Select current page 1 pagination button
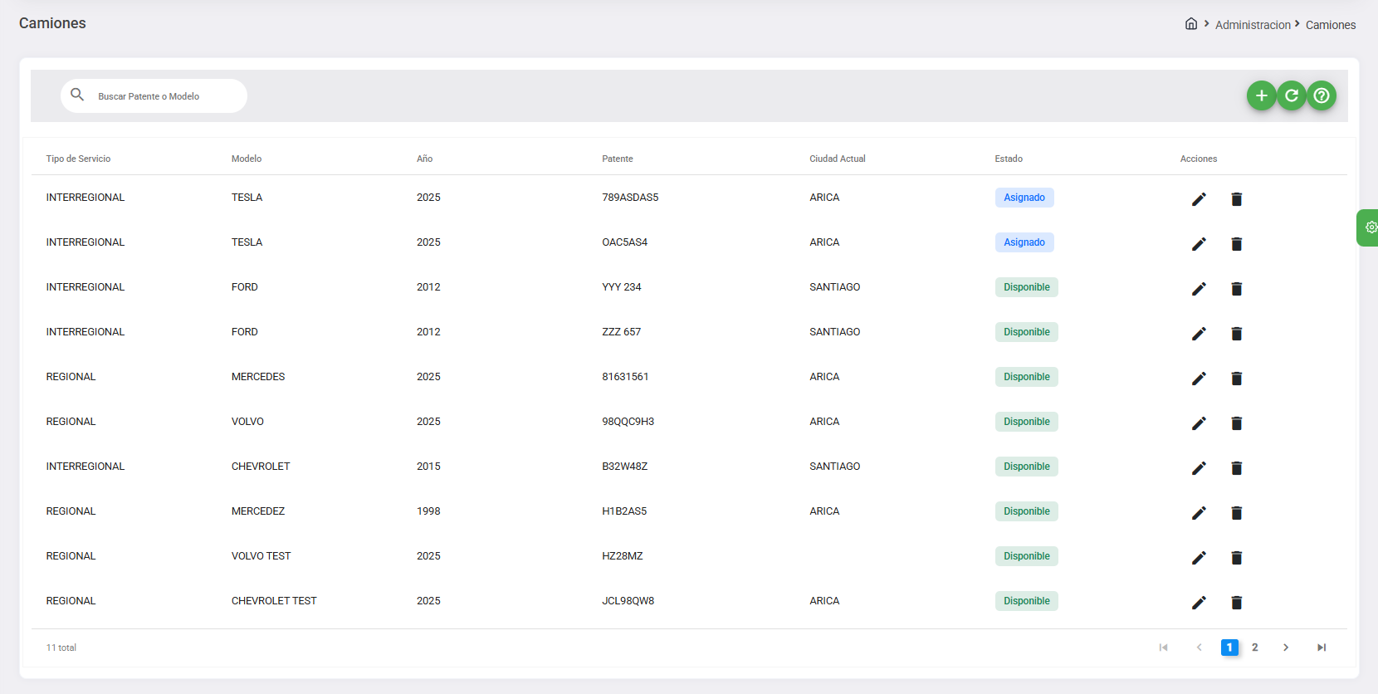1378x694 pixels. click(1229, 648)
